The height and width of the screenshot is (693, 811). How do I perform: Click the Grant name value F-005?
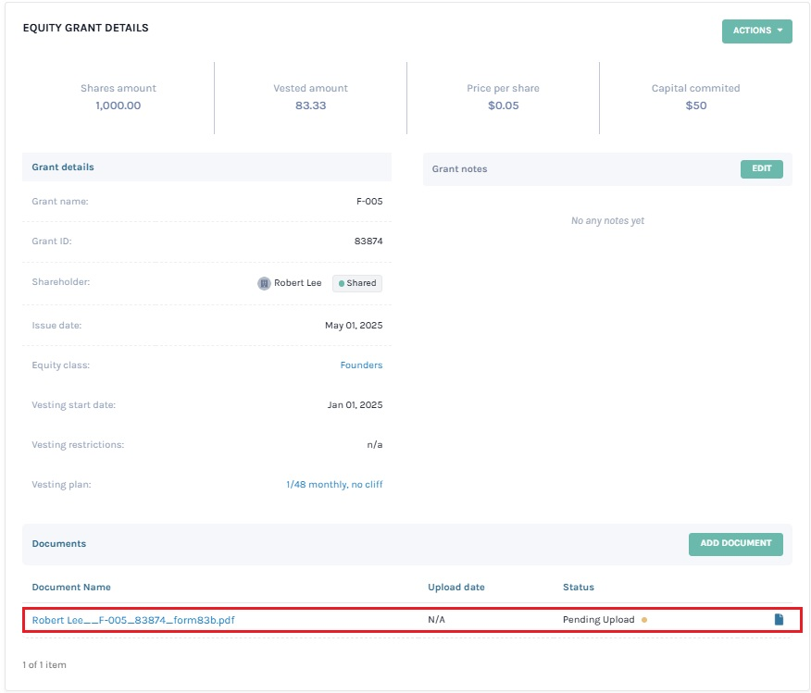click(369, 201)
